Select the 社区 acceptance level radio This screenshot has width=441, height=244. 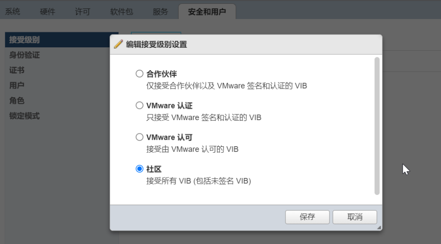(140, 169)
